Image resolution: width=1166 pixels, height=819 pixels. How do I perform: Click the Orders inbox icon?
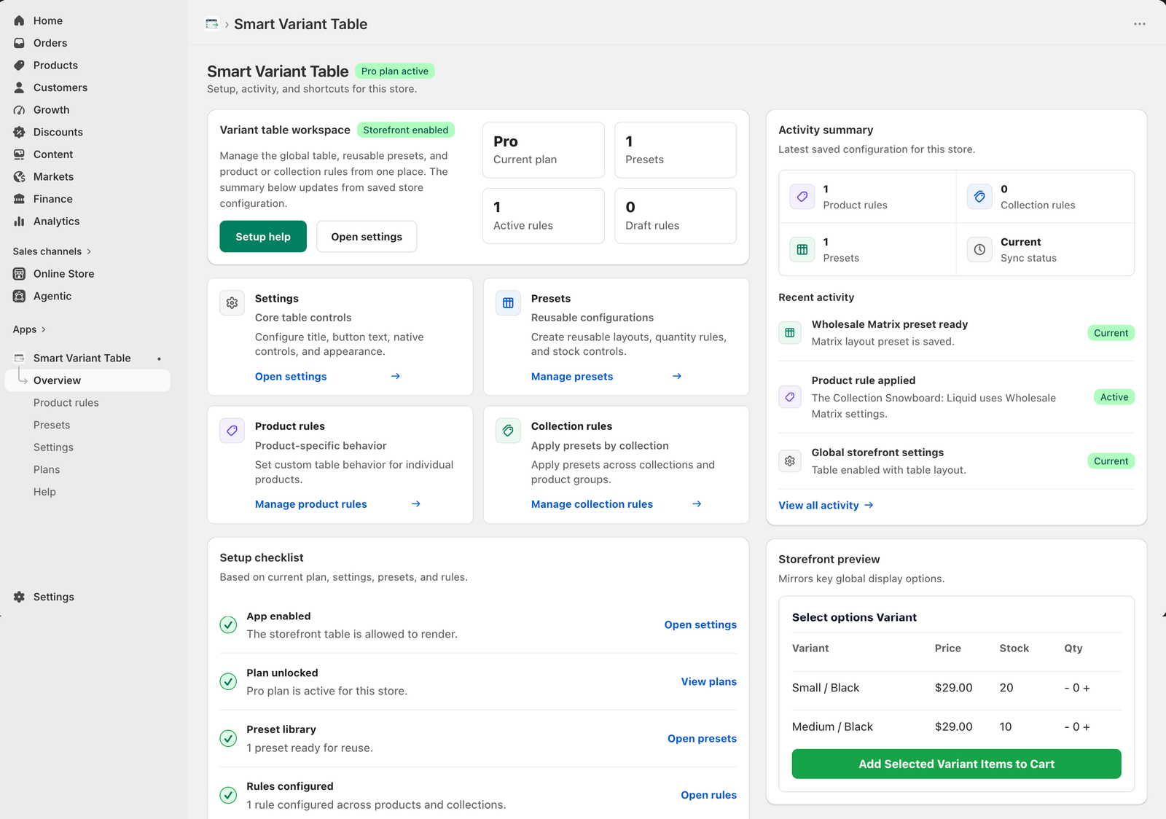pyautogui.click(x=19, y=43)
